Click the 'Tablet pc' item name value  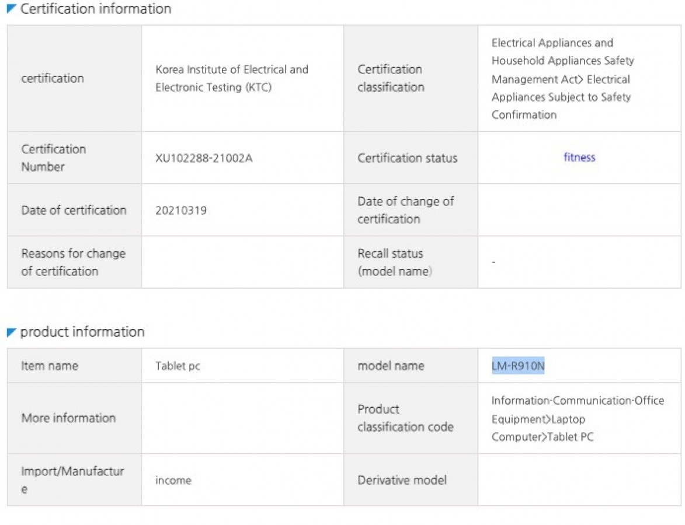click(178, 366)
